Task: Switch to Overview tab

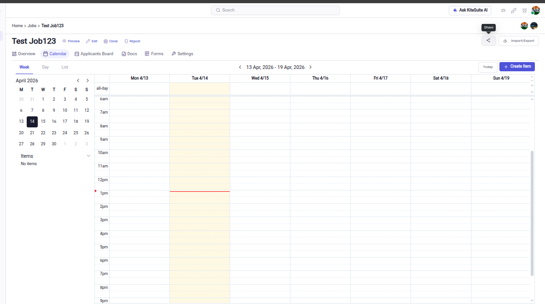Action: coord(23,54)
